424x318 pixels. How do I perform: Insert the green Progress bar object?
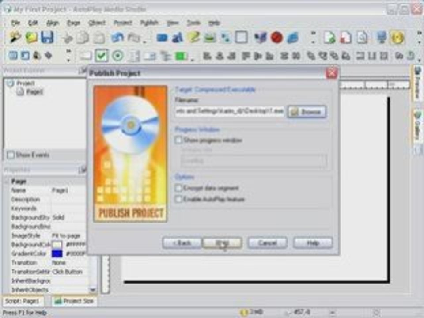pos(181,56)
